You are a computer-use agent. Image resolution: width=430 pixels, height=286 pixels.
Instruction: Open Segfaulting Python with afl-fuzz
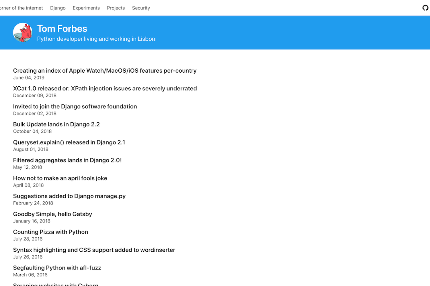(57, 268)
